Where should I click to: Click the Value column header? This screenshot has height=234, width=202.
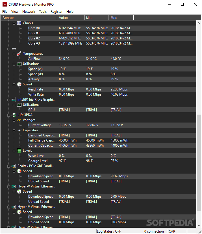71,18
